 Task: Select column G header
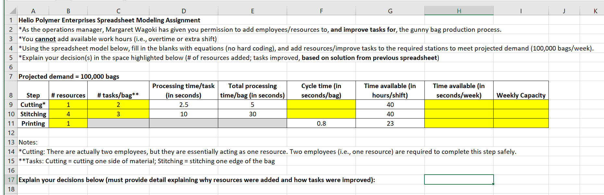pos(390,11)
